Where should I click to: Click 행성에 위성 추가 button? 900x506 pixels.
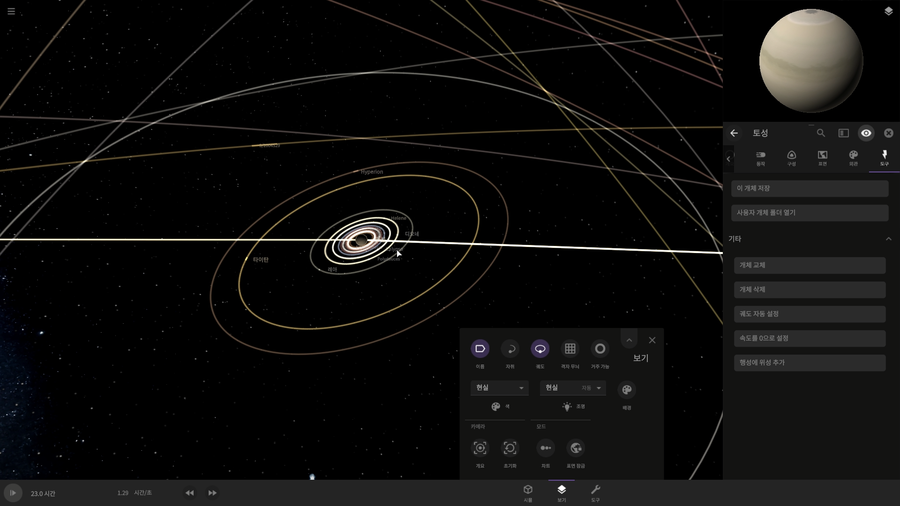pyautogui.click(x=810, y=363)
